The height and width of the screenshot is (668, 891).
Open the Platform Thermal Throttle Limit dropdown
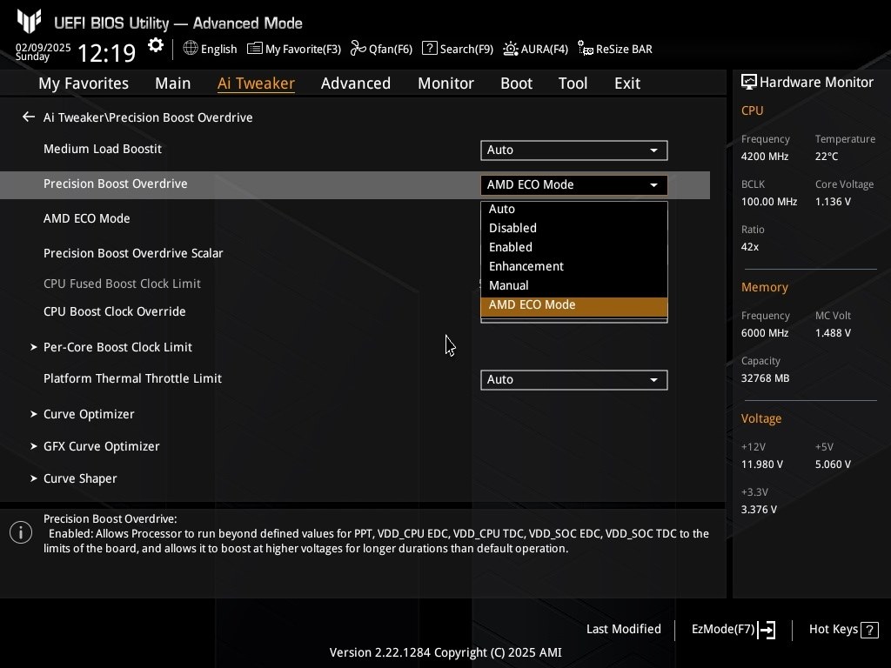tap(573, 379)
